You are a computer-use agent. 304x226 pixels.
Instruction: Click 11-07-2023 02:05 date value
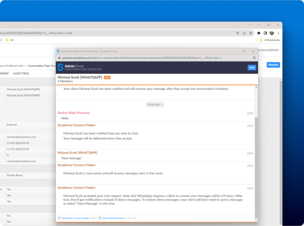tap(18, 149)
